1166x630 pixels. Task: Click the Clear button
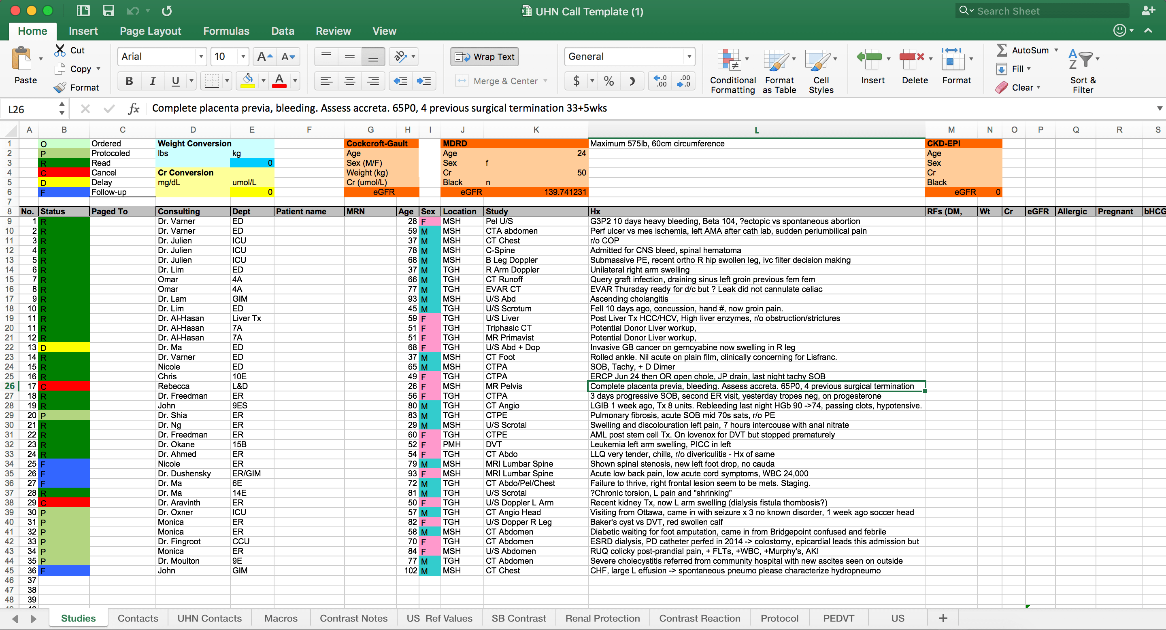1017,87
